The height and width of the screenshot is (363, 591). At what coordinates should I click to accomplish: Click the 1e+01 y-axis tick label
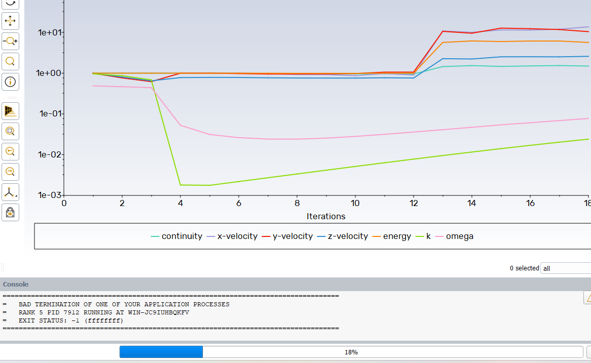[49, 33]
